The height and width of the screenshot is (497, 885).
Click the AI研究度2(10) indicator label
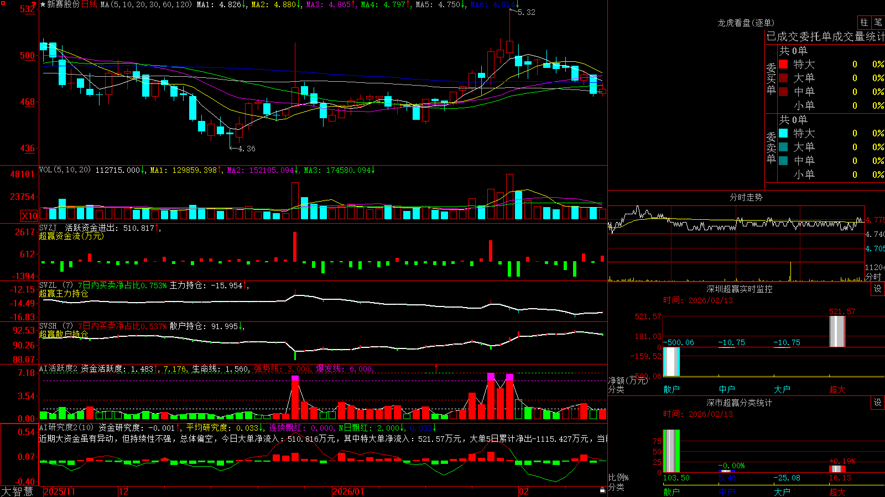(x=67, y=427)
